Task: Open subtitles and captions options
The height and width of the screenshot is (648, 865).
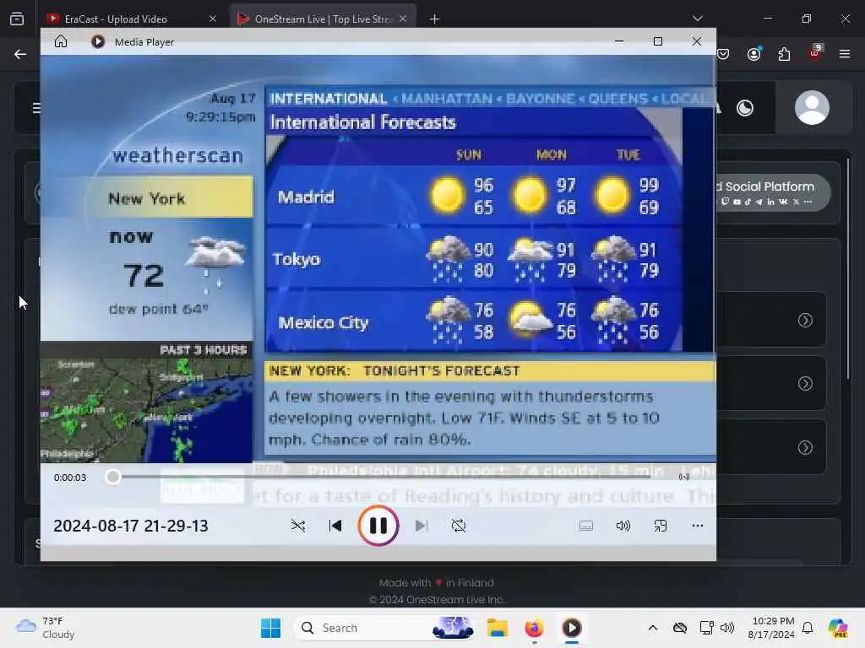Action: (586, 526)
